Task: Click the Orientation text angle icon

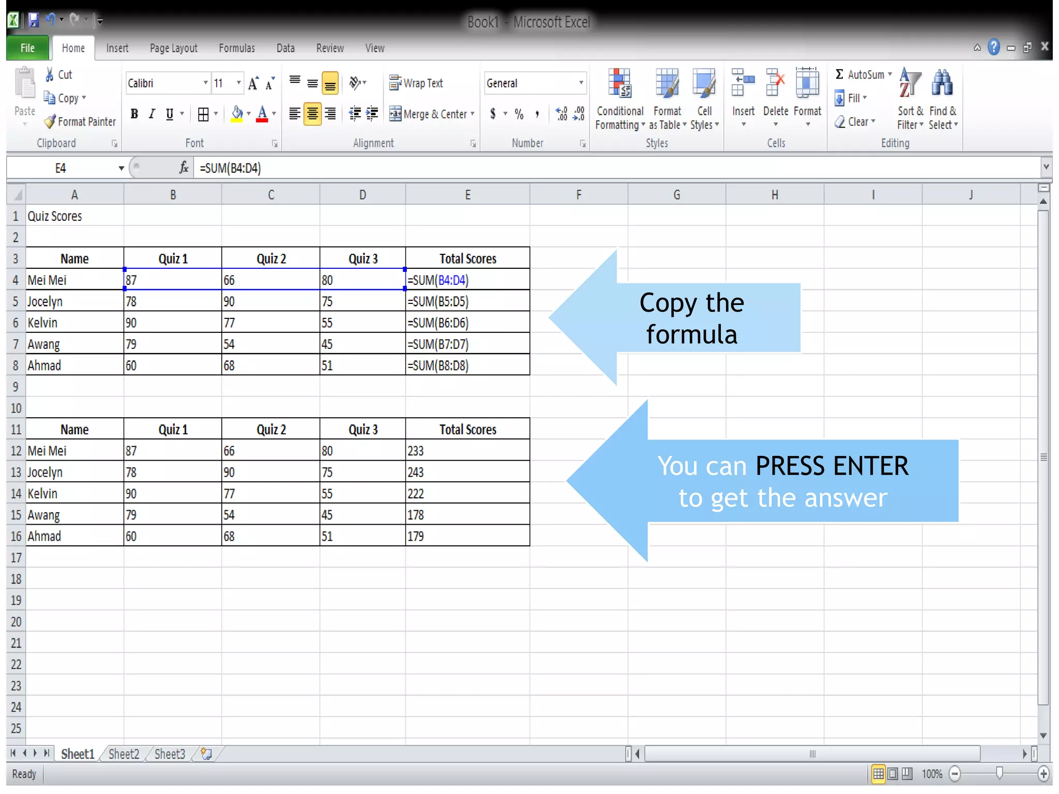Action: (x=355, y=83)
